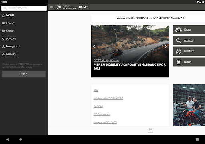Click the About us tile magnifier icon
205x144 pixels.
179,40
